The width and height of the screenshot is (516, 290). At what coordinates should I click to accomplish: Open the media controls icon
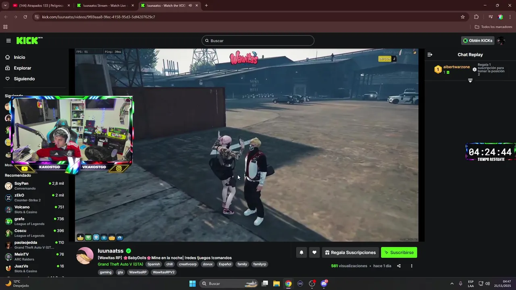[x=491, y=17]
